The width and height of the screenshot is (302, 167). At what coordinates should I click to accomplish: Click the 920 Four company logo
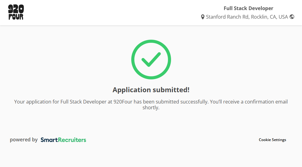[16, 13]
